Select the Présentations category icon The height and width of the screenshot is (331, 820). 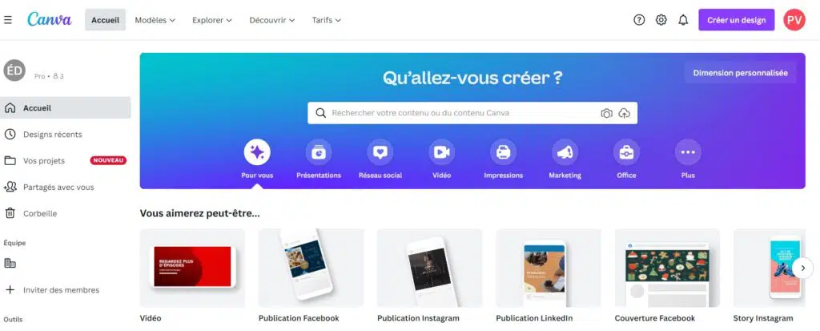coord(319,152)
